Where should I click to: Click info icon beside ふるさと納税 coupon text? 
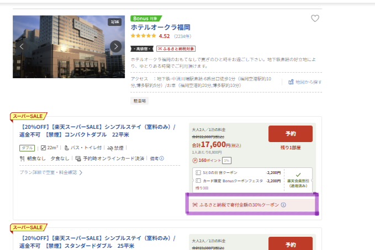283,205
